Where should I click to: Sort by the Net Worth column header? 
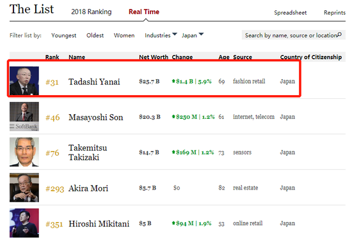tap(154, 57)
